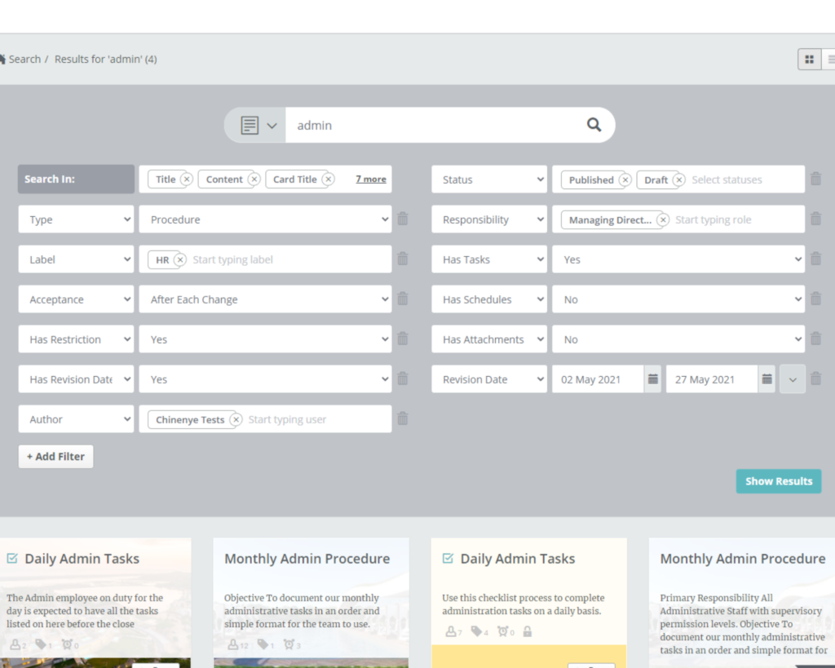Screen dimensions: 835x668
Task: Remove the Type filter with trash icon
Action: point(402,219)
